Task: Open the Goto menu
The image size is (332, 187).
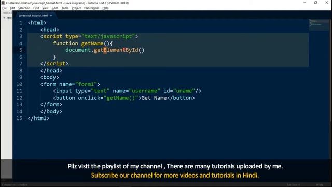Action: coord(55,8)
